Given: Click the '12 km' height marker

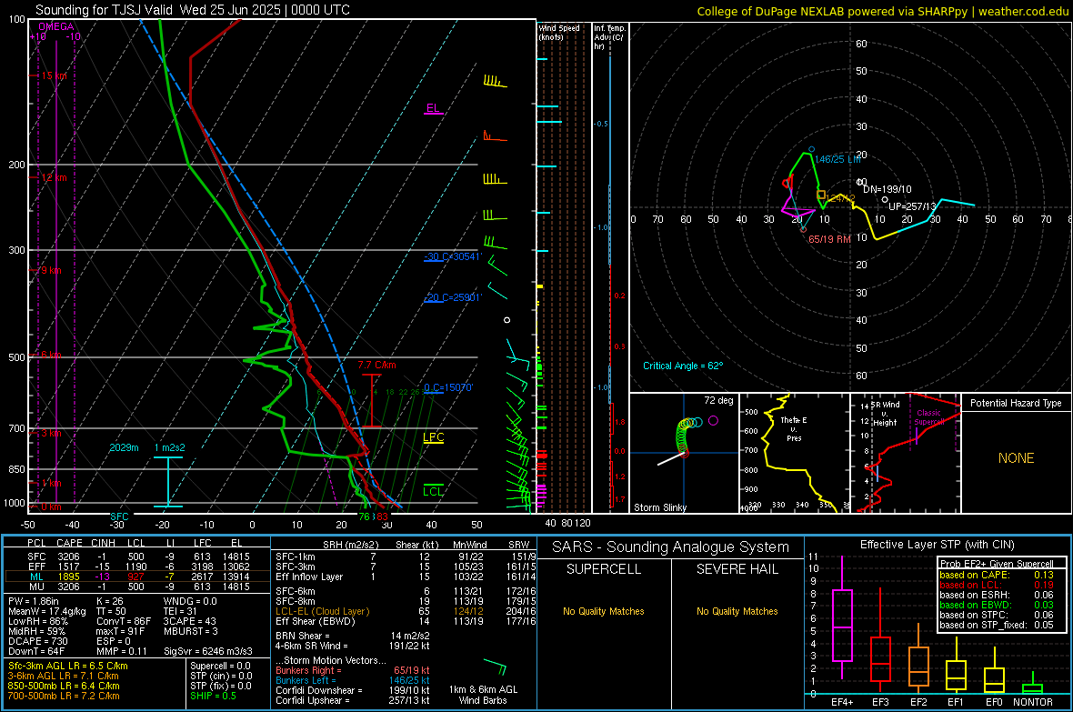Looking at the screenshot, I should coord(54,177).
